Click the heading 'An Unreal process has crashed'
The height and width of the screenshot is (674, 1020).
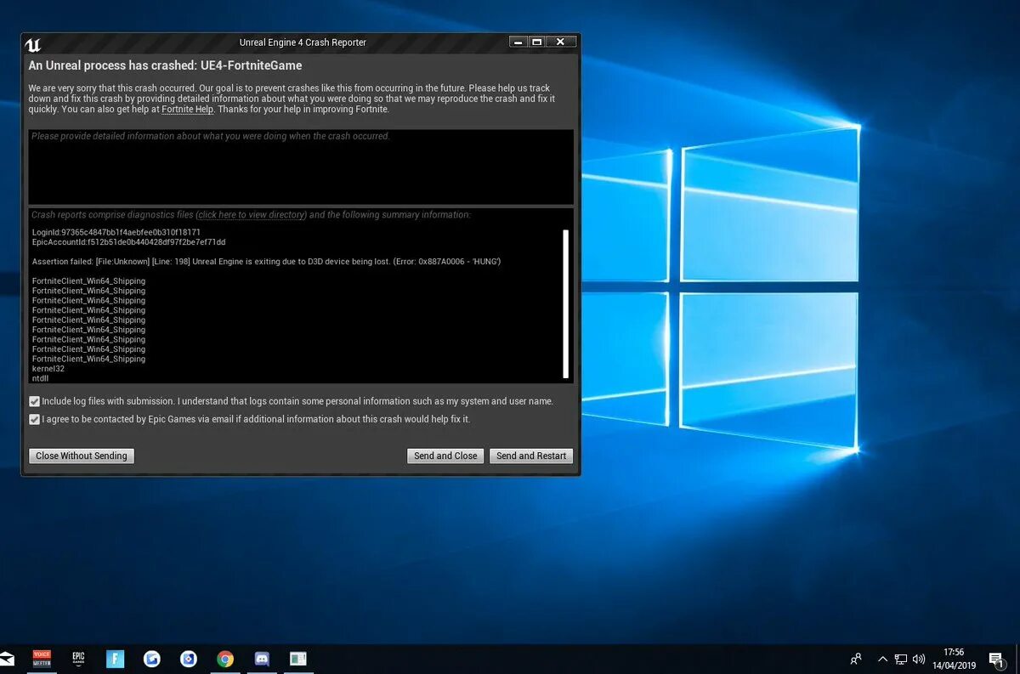pos(165,65)
